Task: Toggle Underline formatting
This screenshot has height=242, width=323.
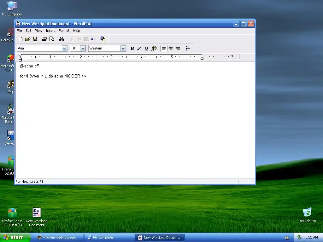Action: pyautogui.click(x=146, y=48)
